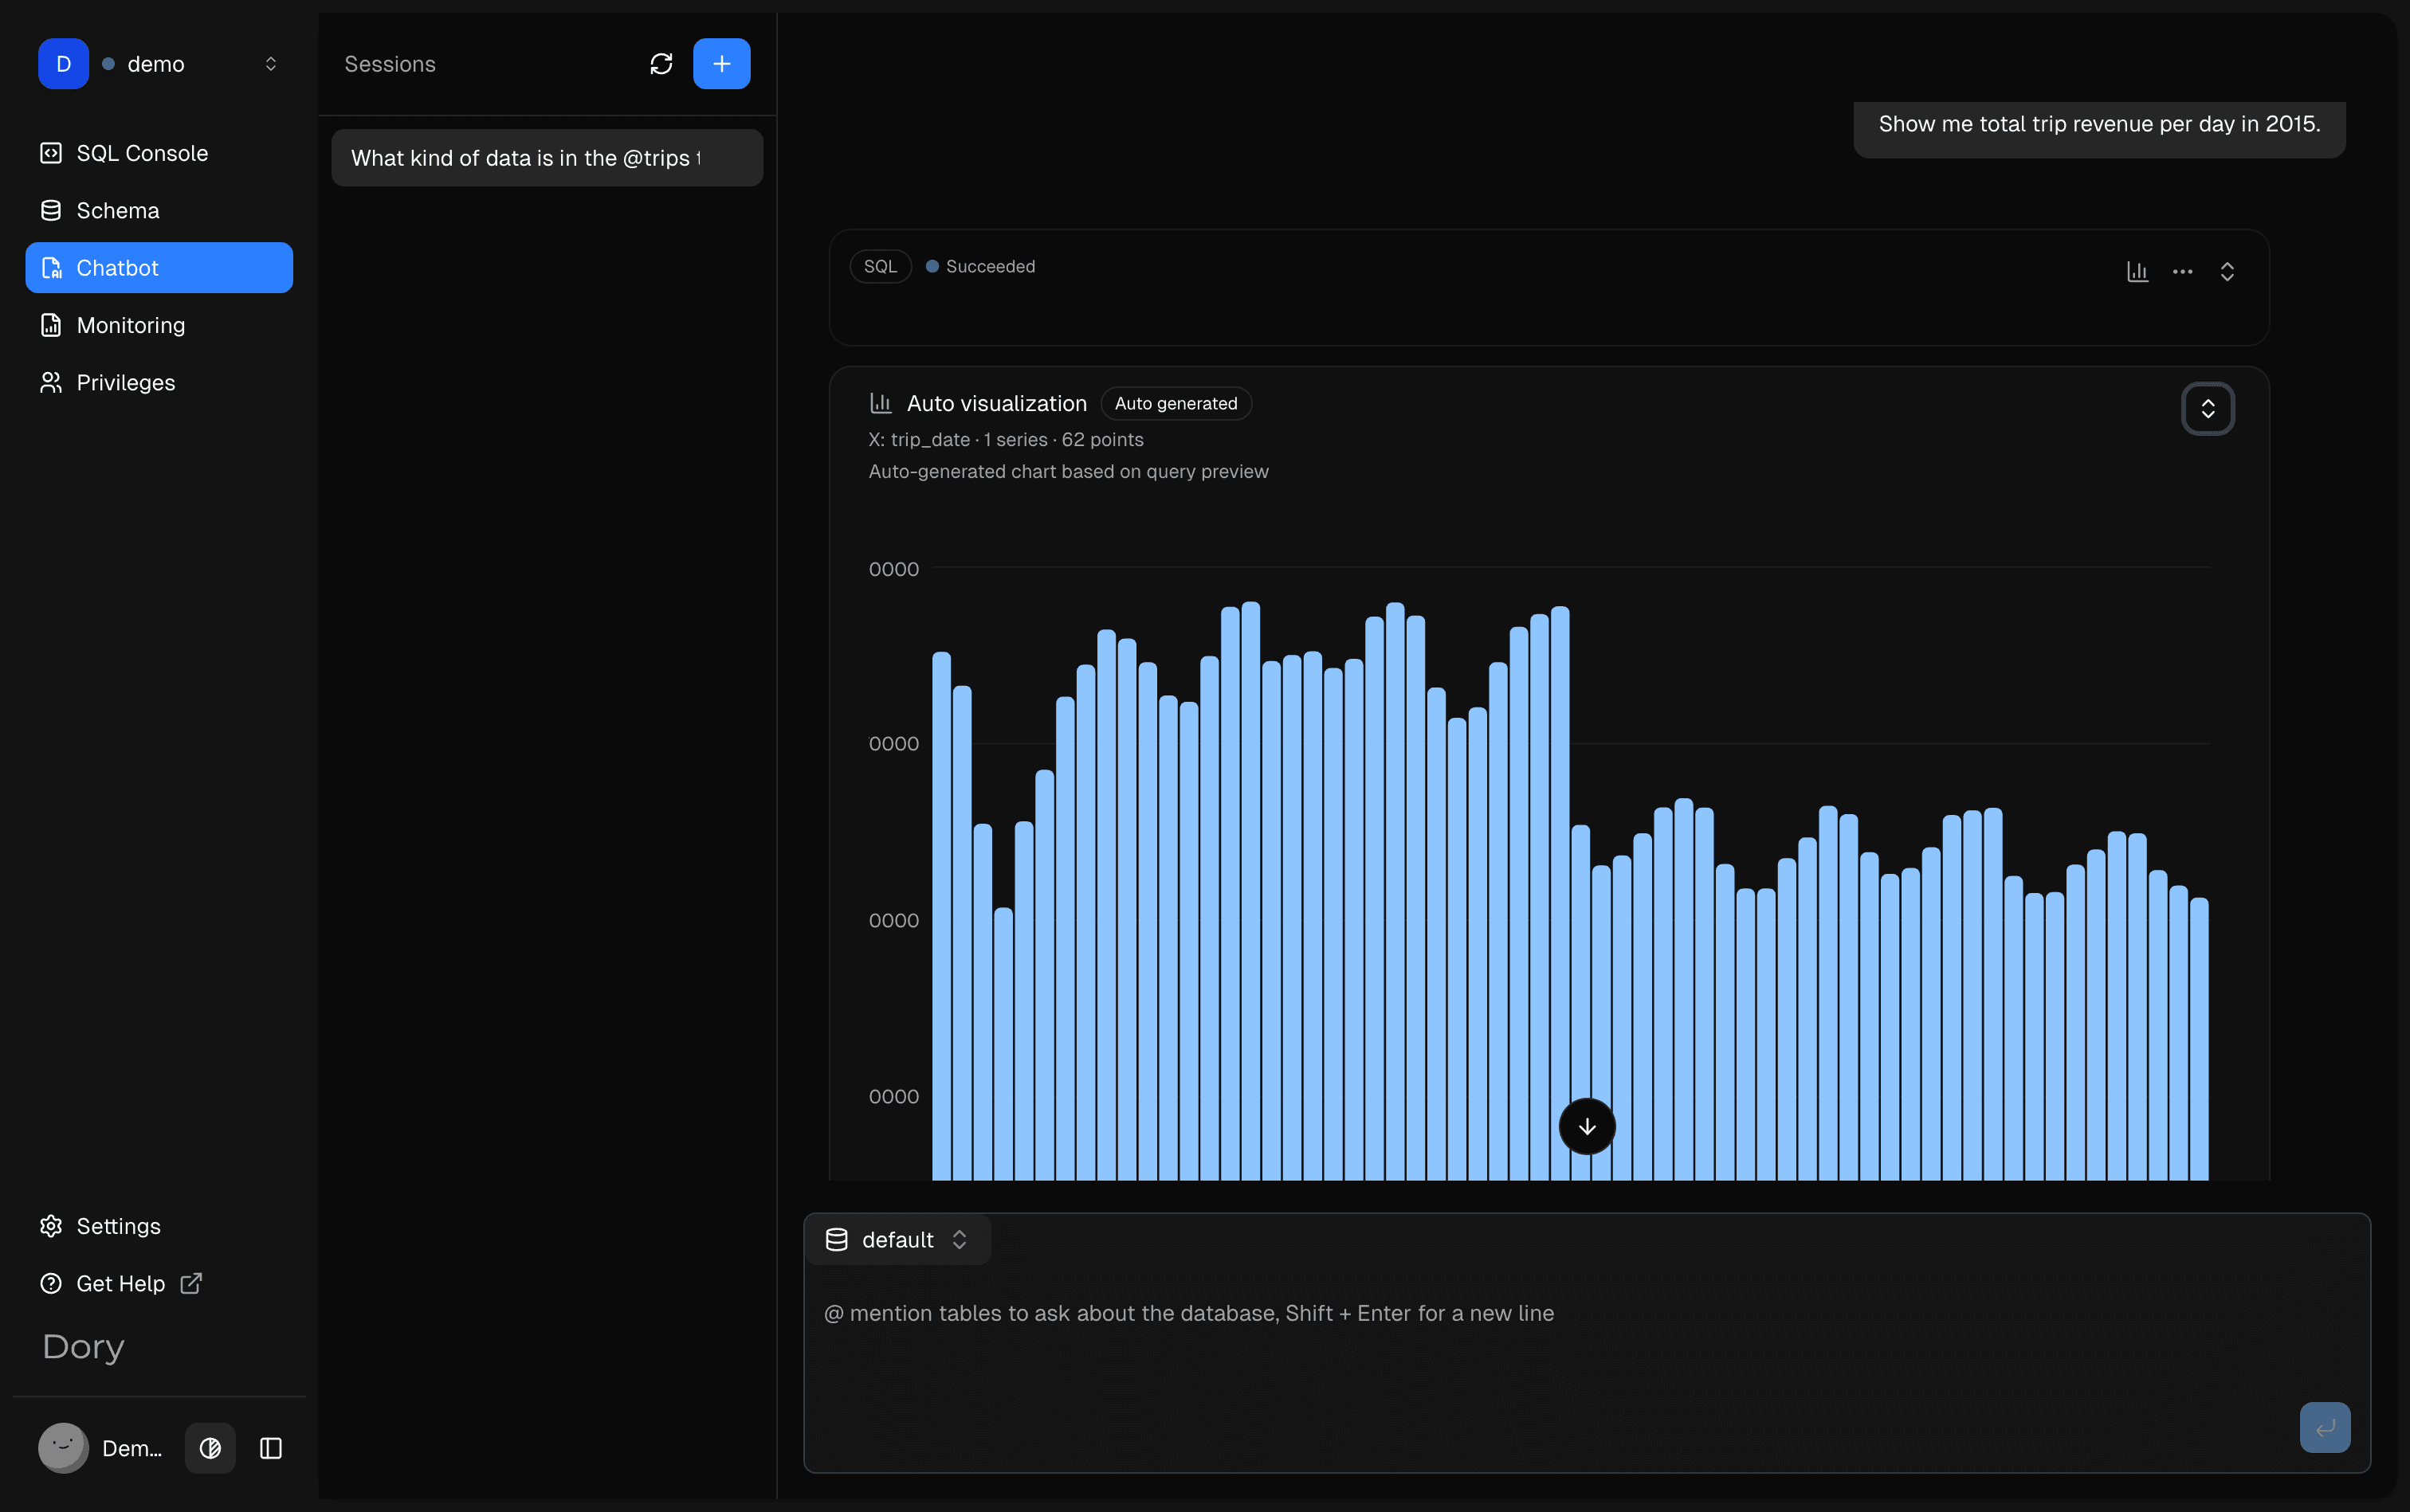Open the Privileges panel icon
The height and width of the screenshot is (1512, 2410).
(50, 381)
